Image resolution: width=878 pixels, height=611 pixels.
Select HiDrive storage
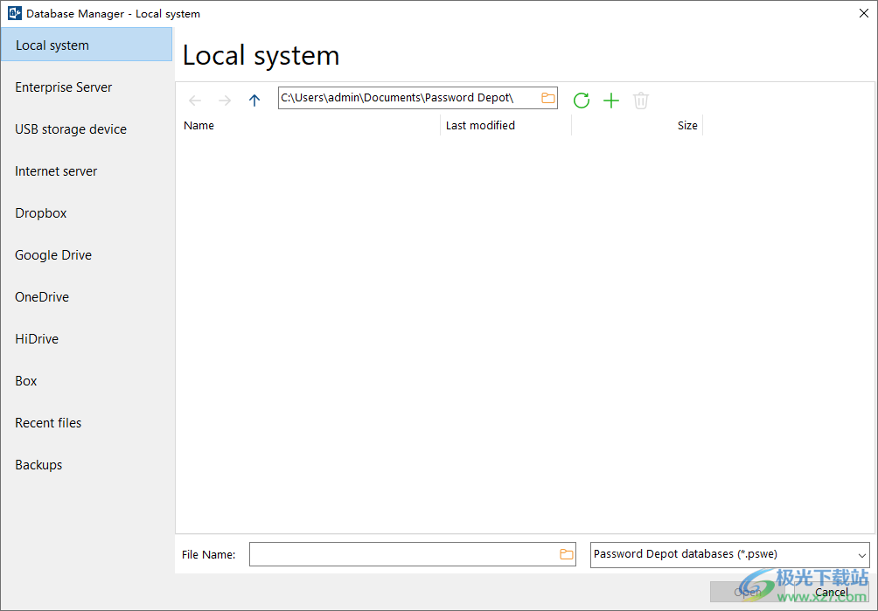pyautogui.click(x=87, y=339)
